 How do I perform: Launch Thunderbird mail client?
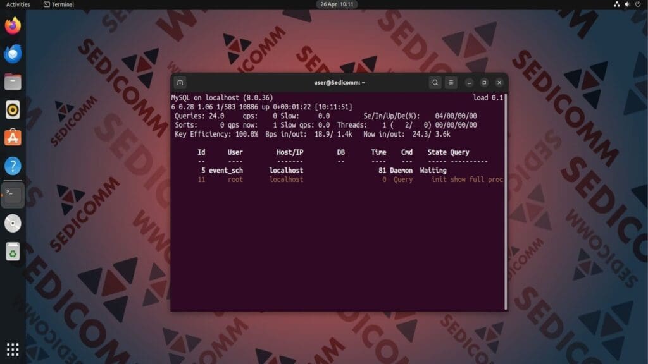tap(13, 54)
